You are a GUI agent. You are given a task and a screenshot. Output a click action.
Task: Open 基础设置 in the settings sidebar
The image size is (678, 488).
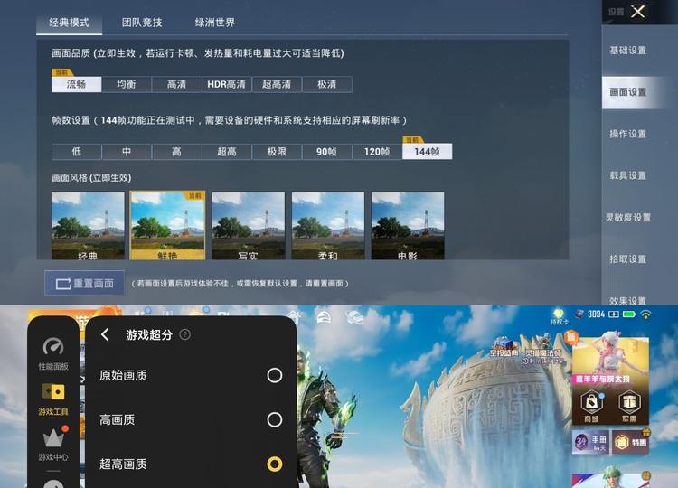(628, 51)
